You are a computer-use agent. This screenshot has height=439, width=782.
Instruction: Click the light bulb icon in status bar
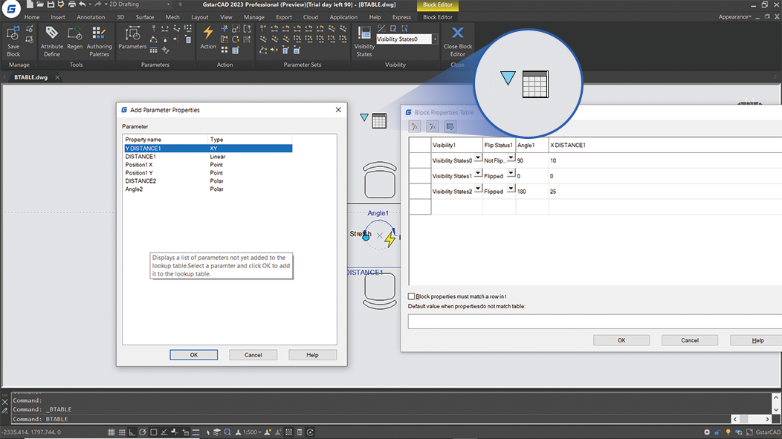[x=728, y=432]
